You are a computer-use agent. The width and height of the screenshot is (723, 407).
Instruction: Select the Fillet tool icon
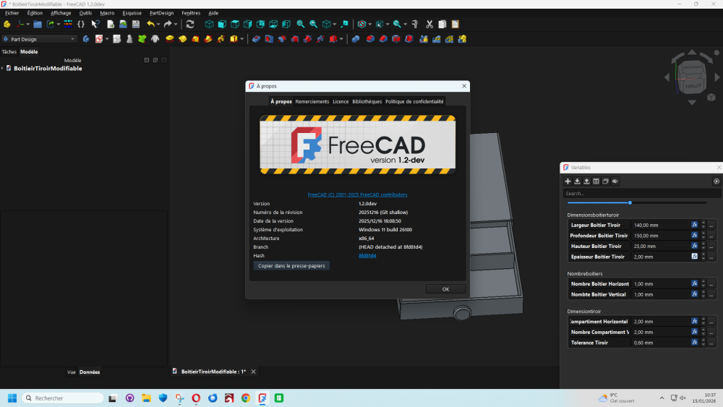(370, 39)
